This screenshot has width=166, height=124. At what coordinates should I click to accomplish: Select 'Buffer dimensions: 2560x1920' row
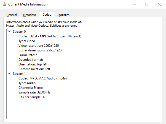point(40,50)
